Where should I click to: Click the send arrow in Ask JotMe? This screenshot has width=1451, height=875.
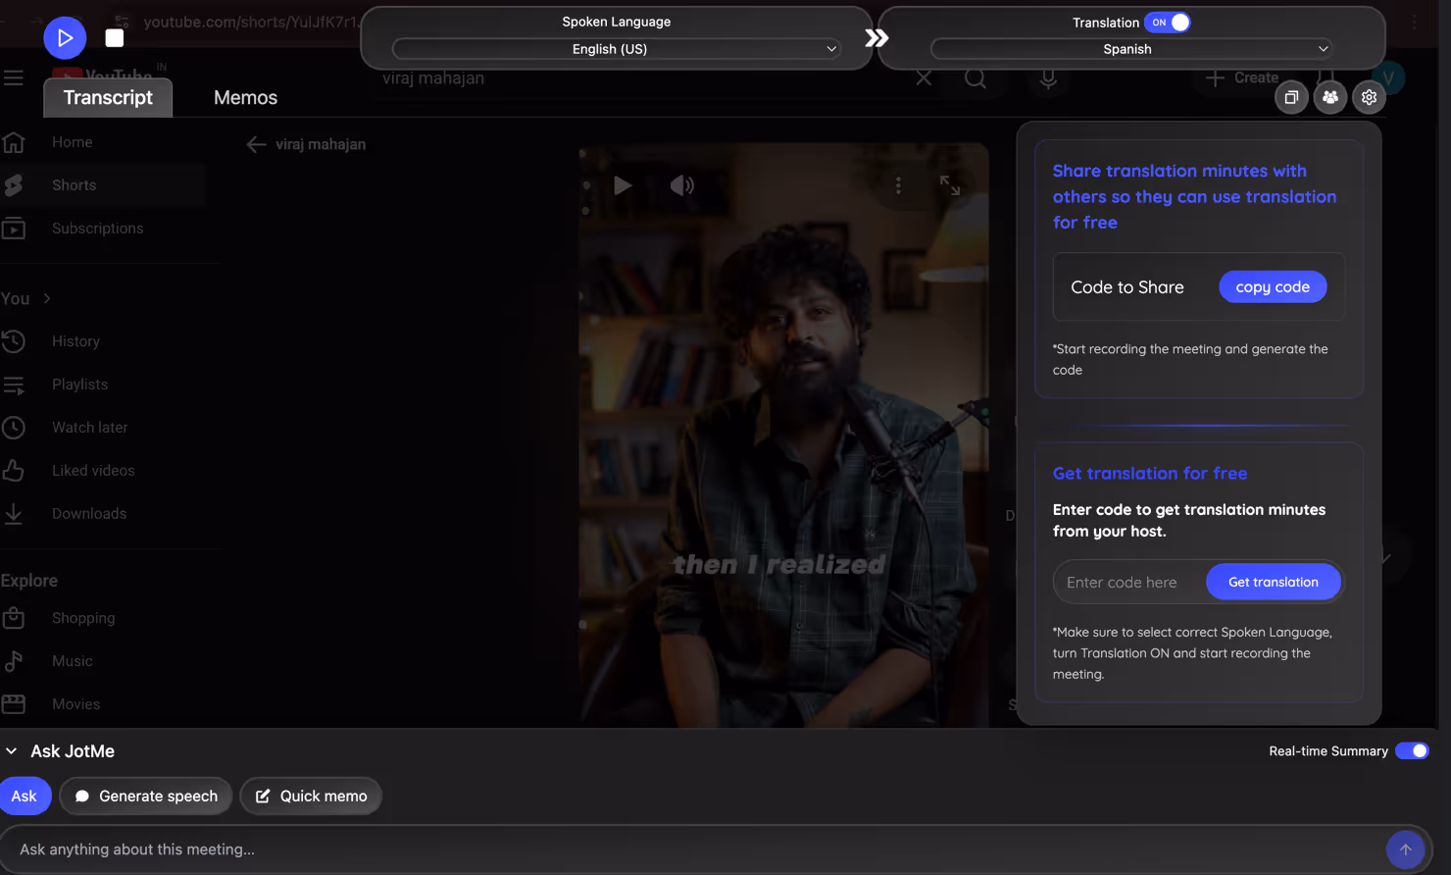(x=1405, y=849)
